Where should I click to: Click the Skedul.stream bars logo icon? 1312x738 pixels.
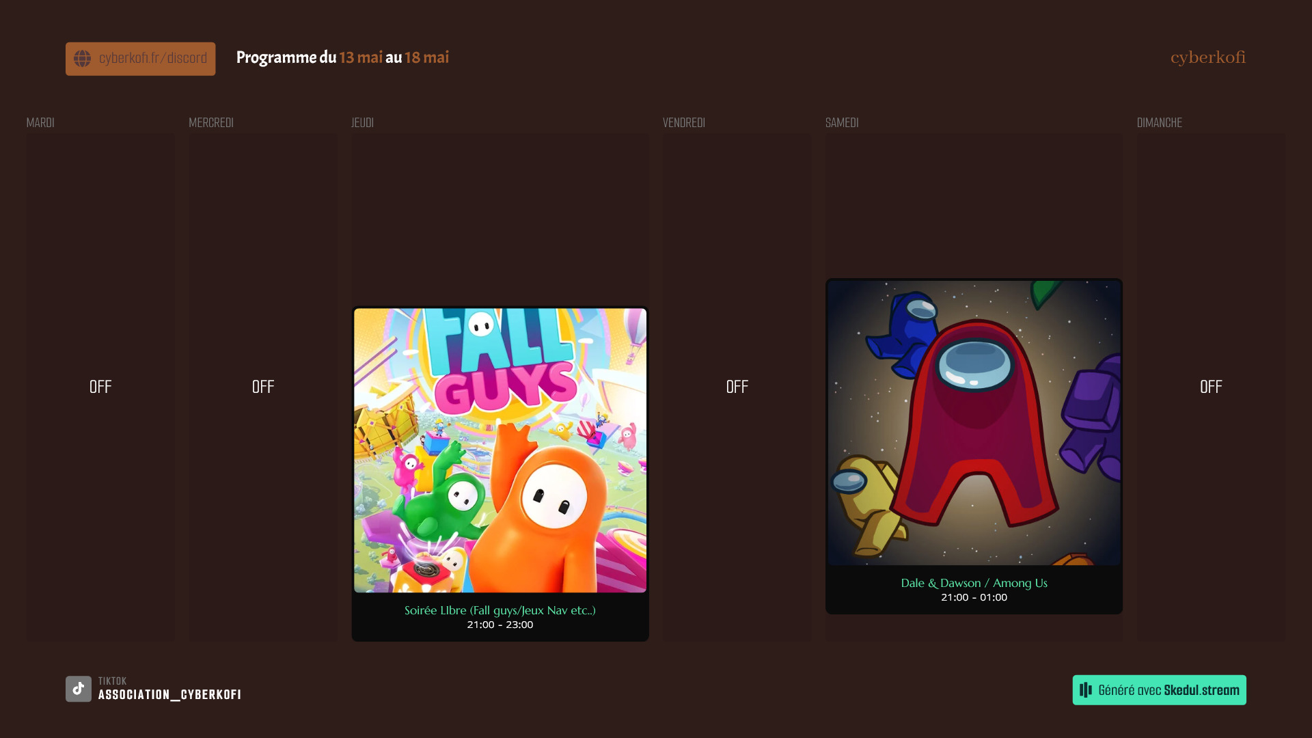pyautogui.click(x=1085, y=690)
